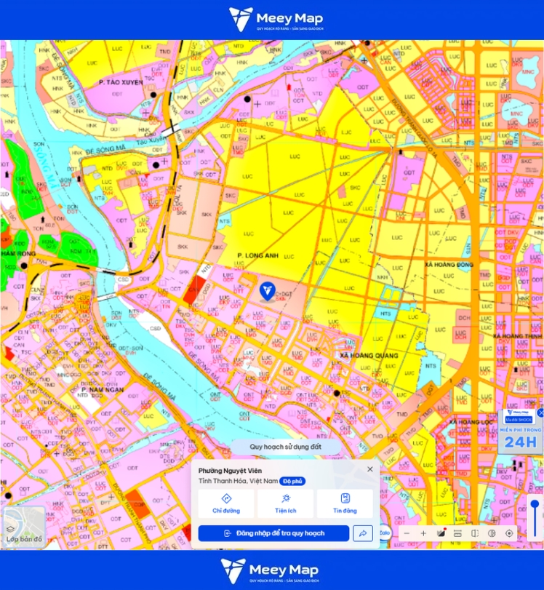
Task: Open Tin đăng listings
Action: tap(345, 503)
